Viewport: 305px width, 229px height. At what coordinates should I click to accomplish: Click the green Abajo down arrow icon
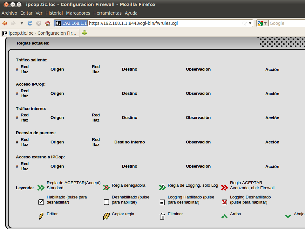(288, 216)
